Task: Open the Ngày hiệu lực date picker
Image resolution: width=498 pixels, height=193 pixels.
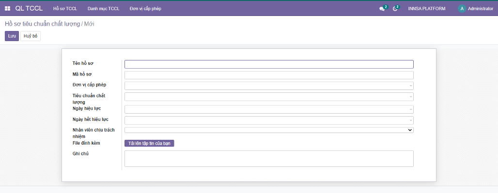Action: 269,110
